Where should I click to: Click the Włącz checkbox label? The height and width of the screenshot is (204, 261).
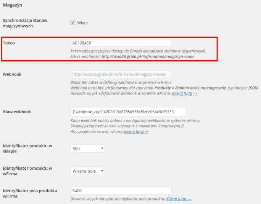(x=82, y=23)
